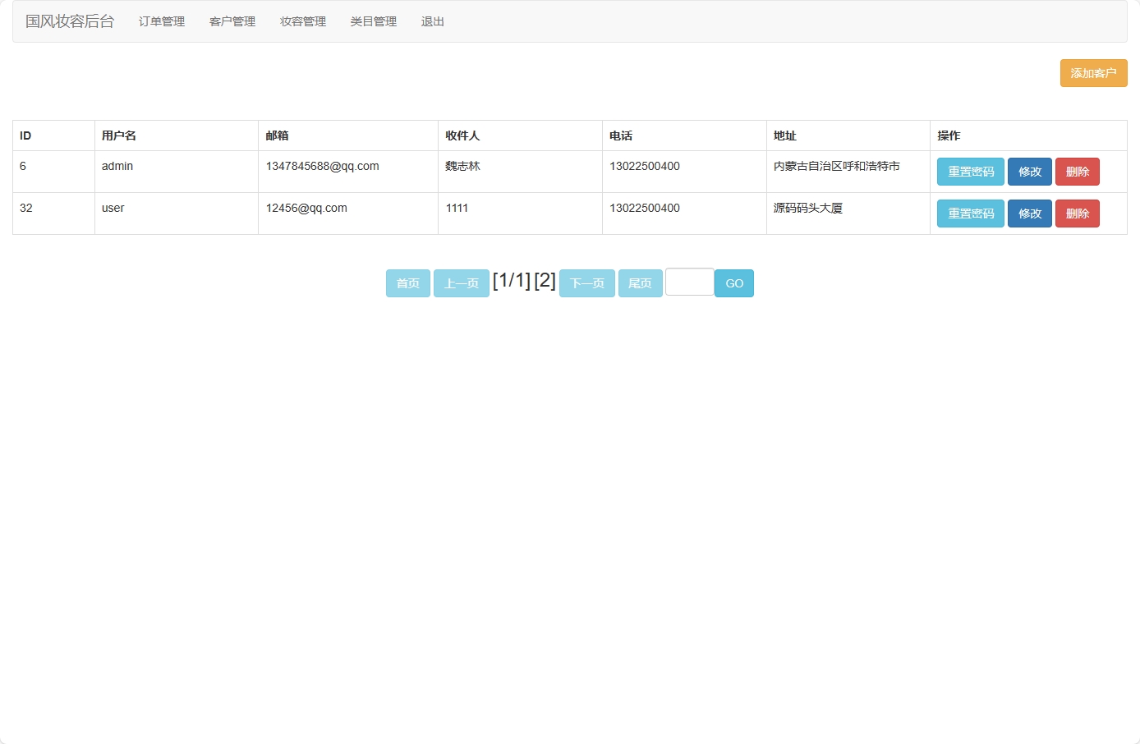Click 重置密码 for customer user

[x=970, y=214]
